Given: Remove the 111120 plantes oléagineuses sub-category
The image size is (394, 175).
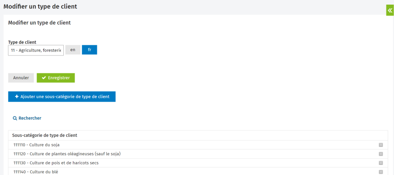Looking at the screenshot, I should point(381,154).
